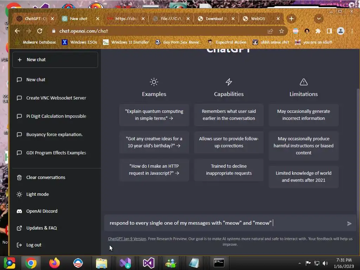
Task: Click the Capabilities lightning icon
Action: tap(229, 82)
